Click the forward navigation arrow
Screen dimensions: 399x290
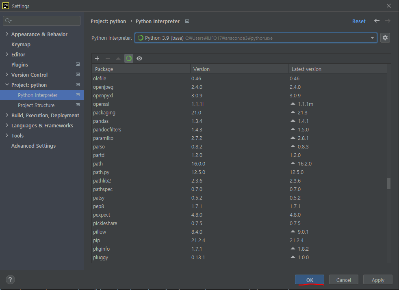tap(388, 21)
